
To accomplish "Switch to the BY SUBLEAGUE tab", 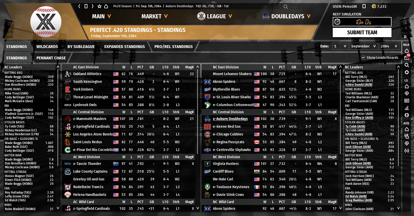I will point(81,47).
